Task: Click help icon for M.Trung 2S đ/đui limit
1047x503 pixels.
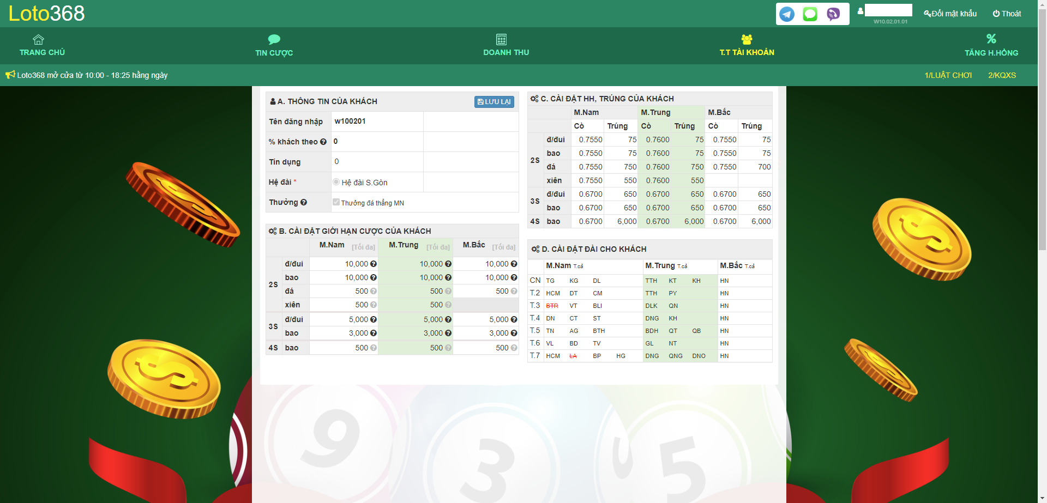Action: (x=448, y=264)
